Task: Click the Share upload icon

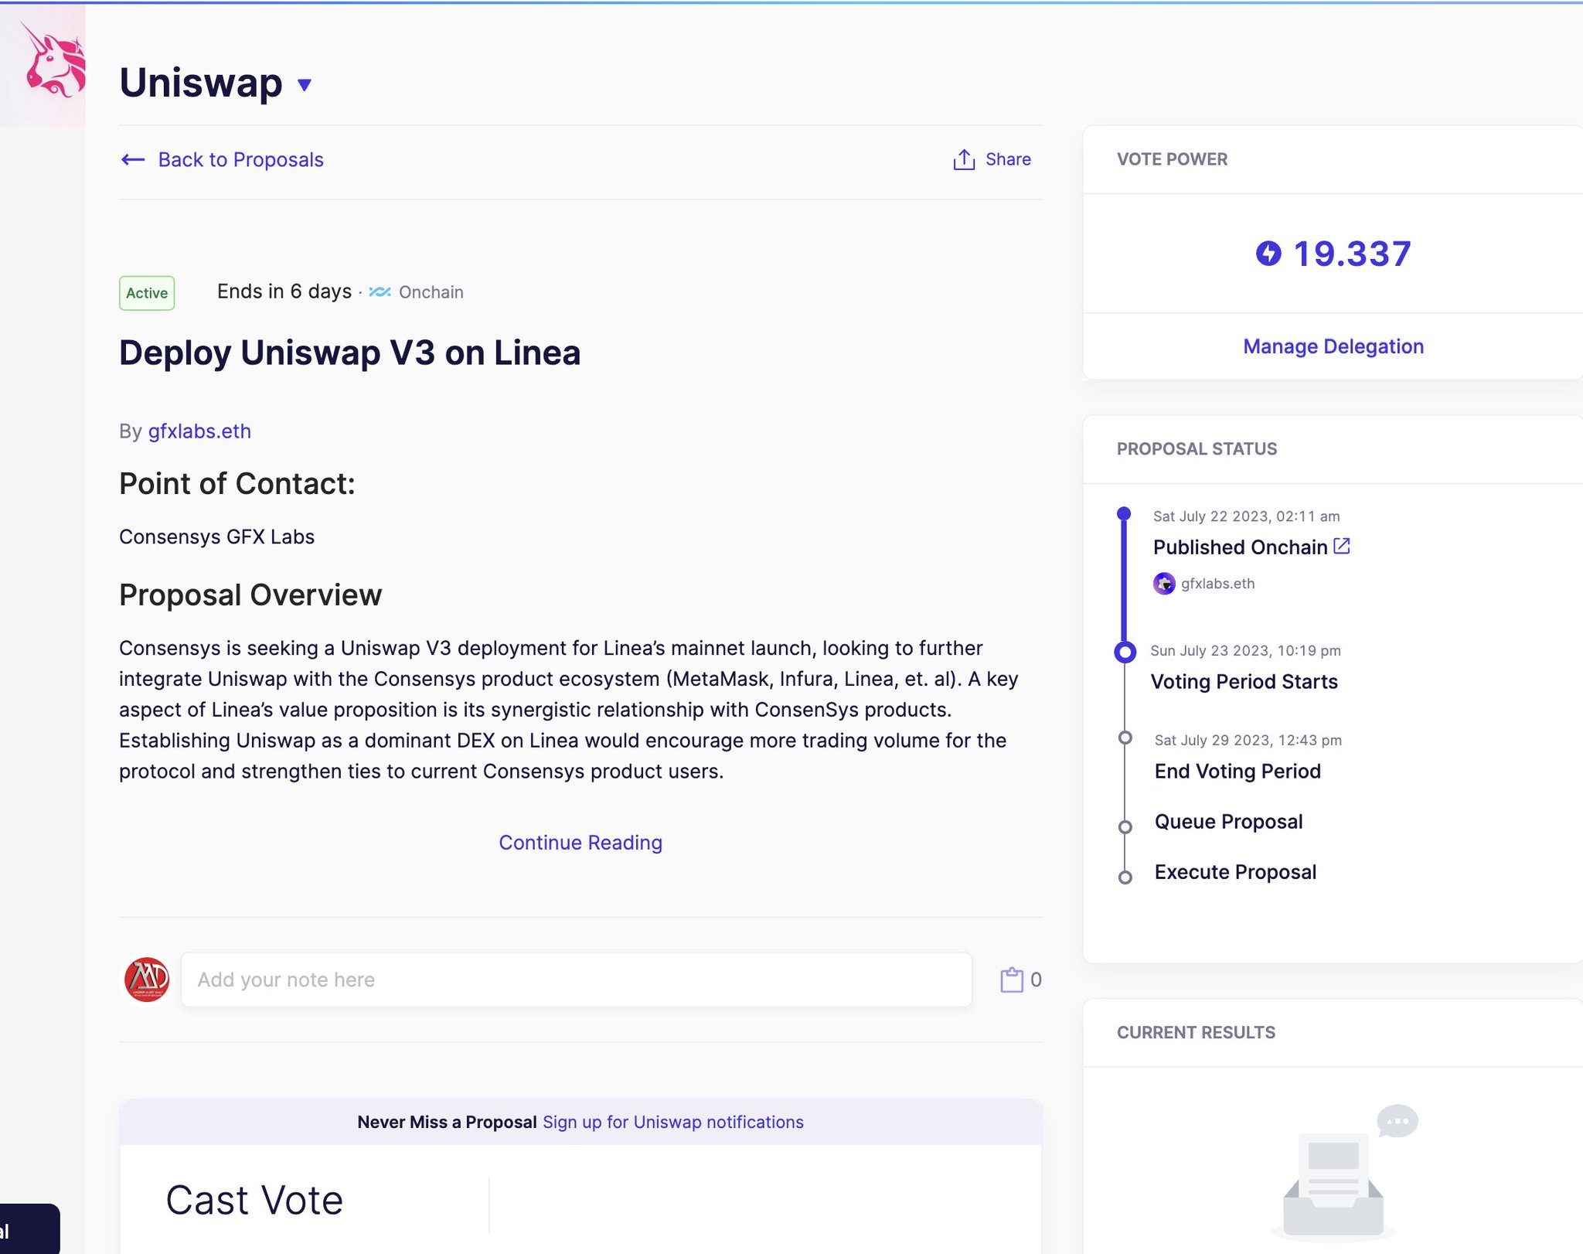Action: click(x=963, y=159)
